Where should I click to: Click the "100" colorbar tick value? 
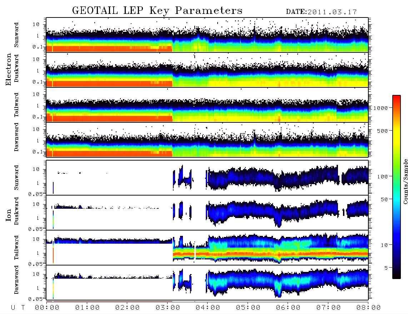pos(382,177)
